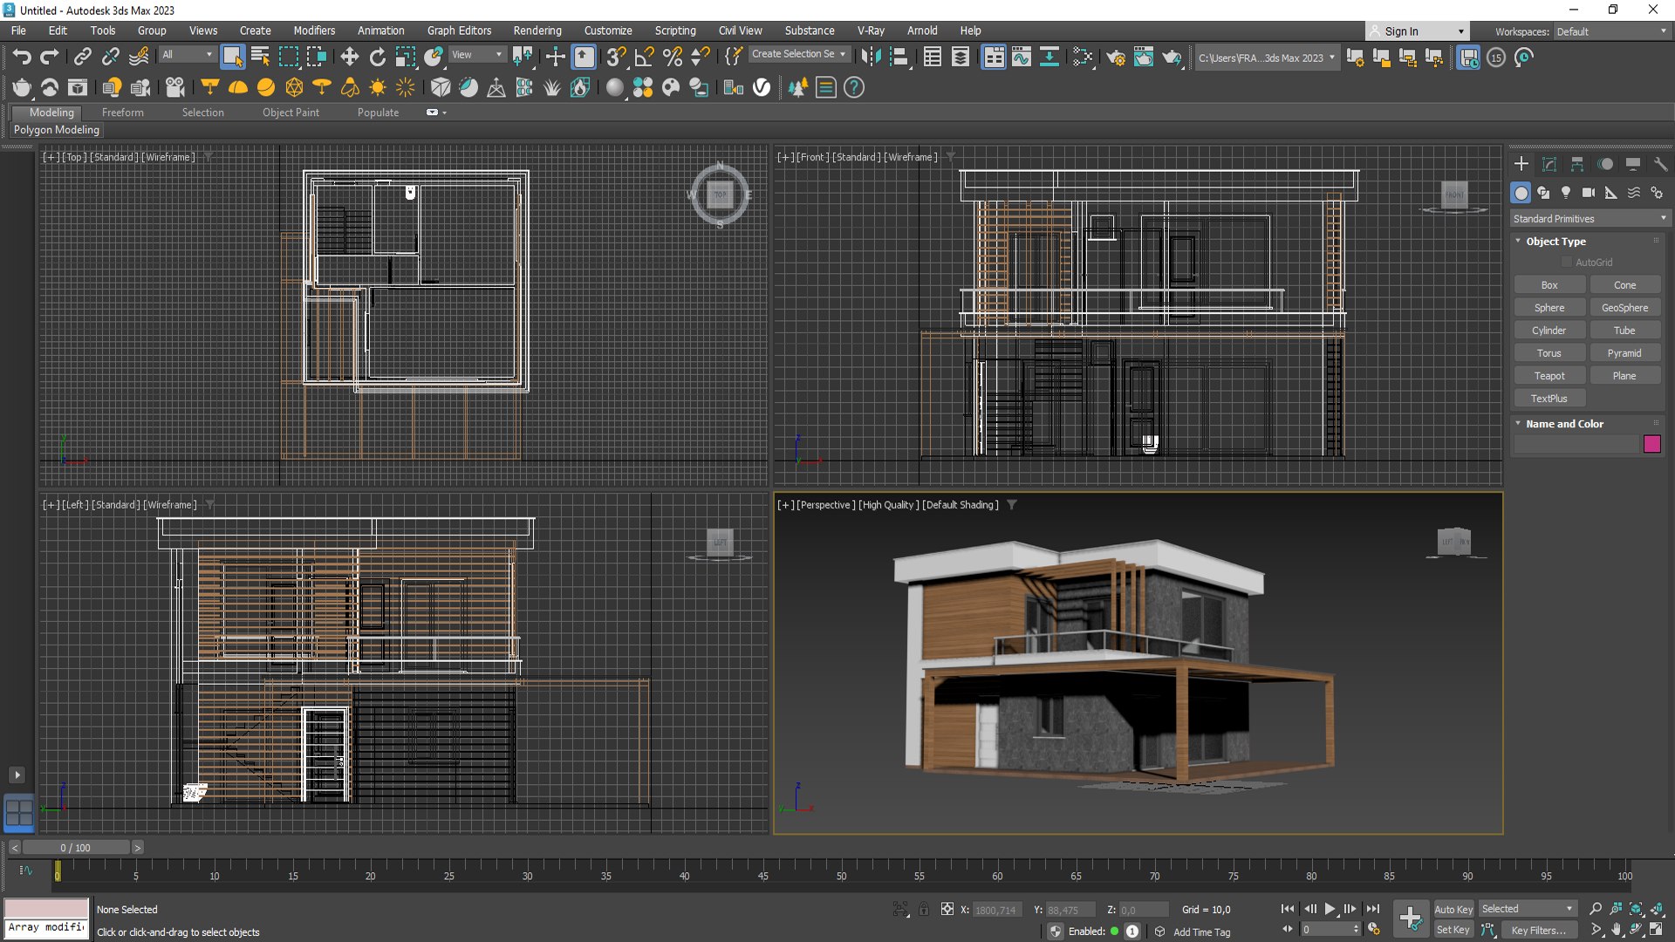This screenshot has width=1675, height=942.
Task: Choose the Select and Scale tool
Action: (x=405, y=58)
